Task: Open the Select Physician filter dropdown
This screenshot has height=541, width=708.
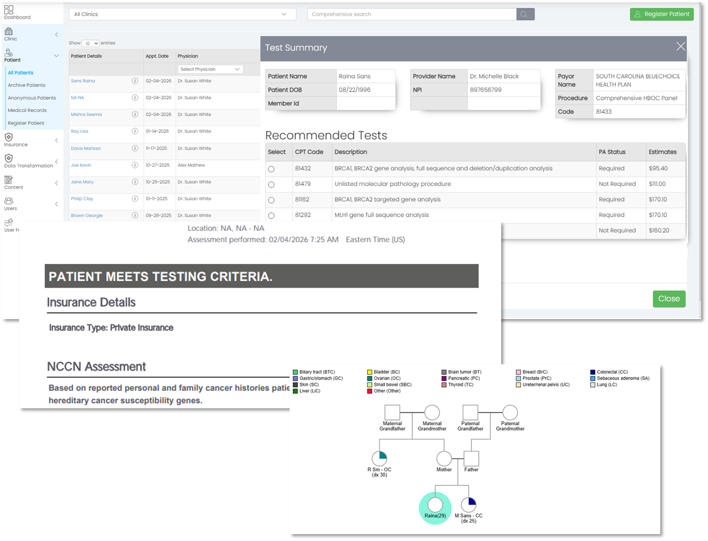Action: click(210, 69)
